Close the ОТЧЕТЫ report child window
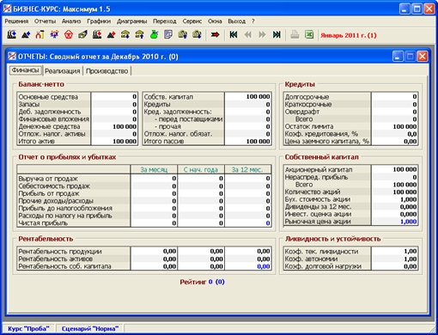The image size is (438, 335). pyautogui.click(x=423, y=57)
